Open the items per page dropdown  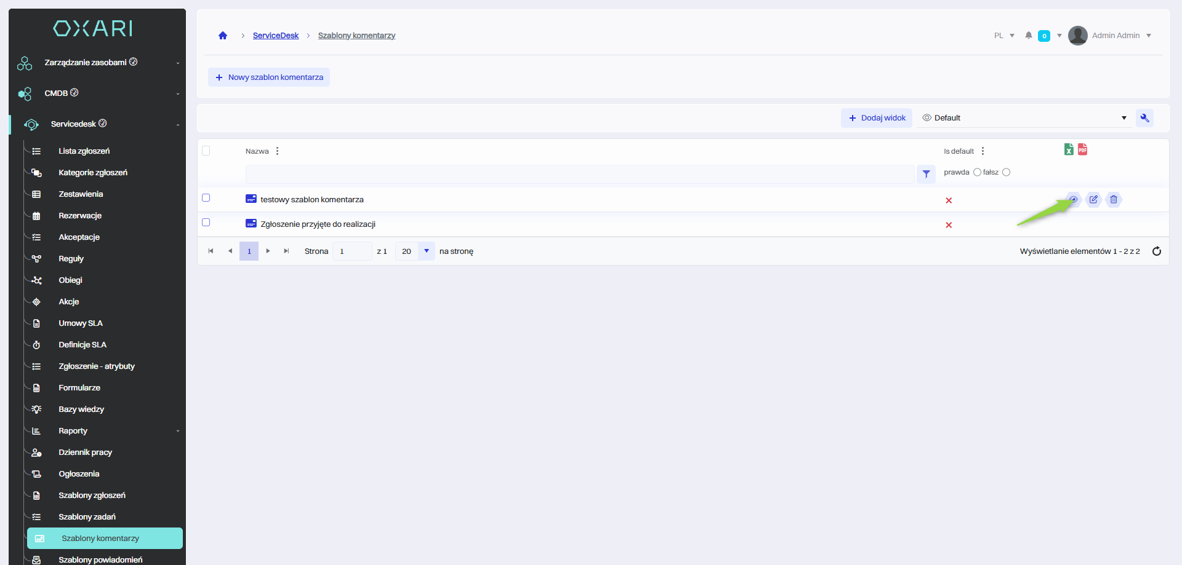(426, 251)
